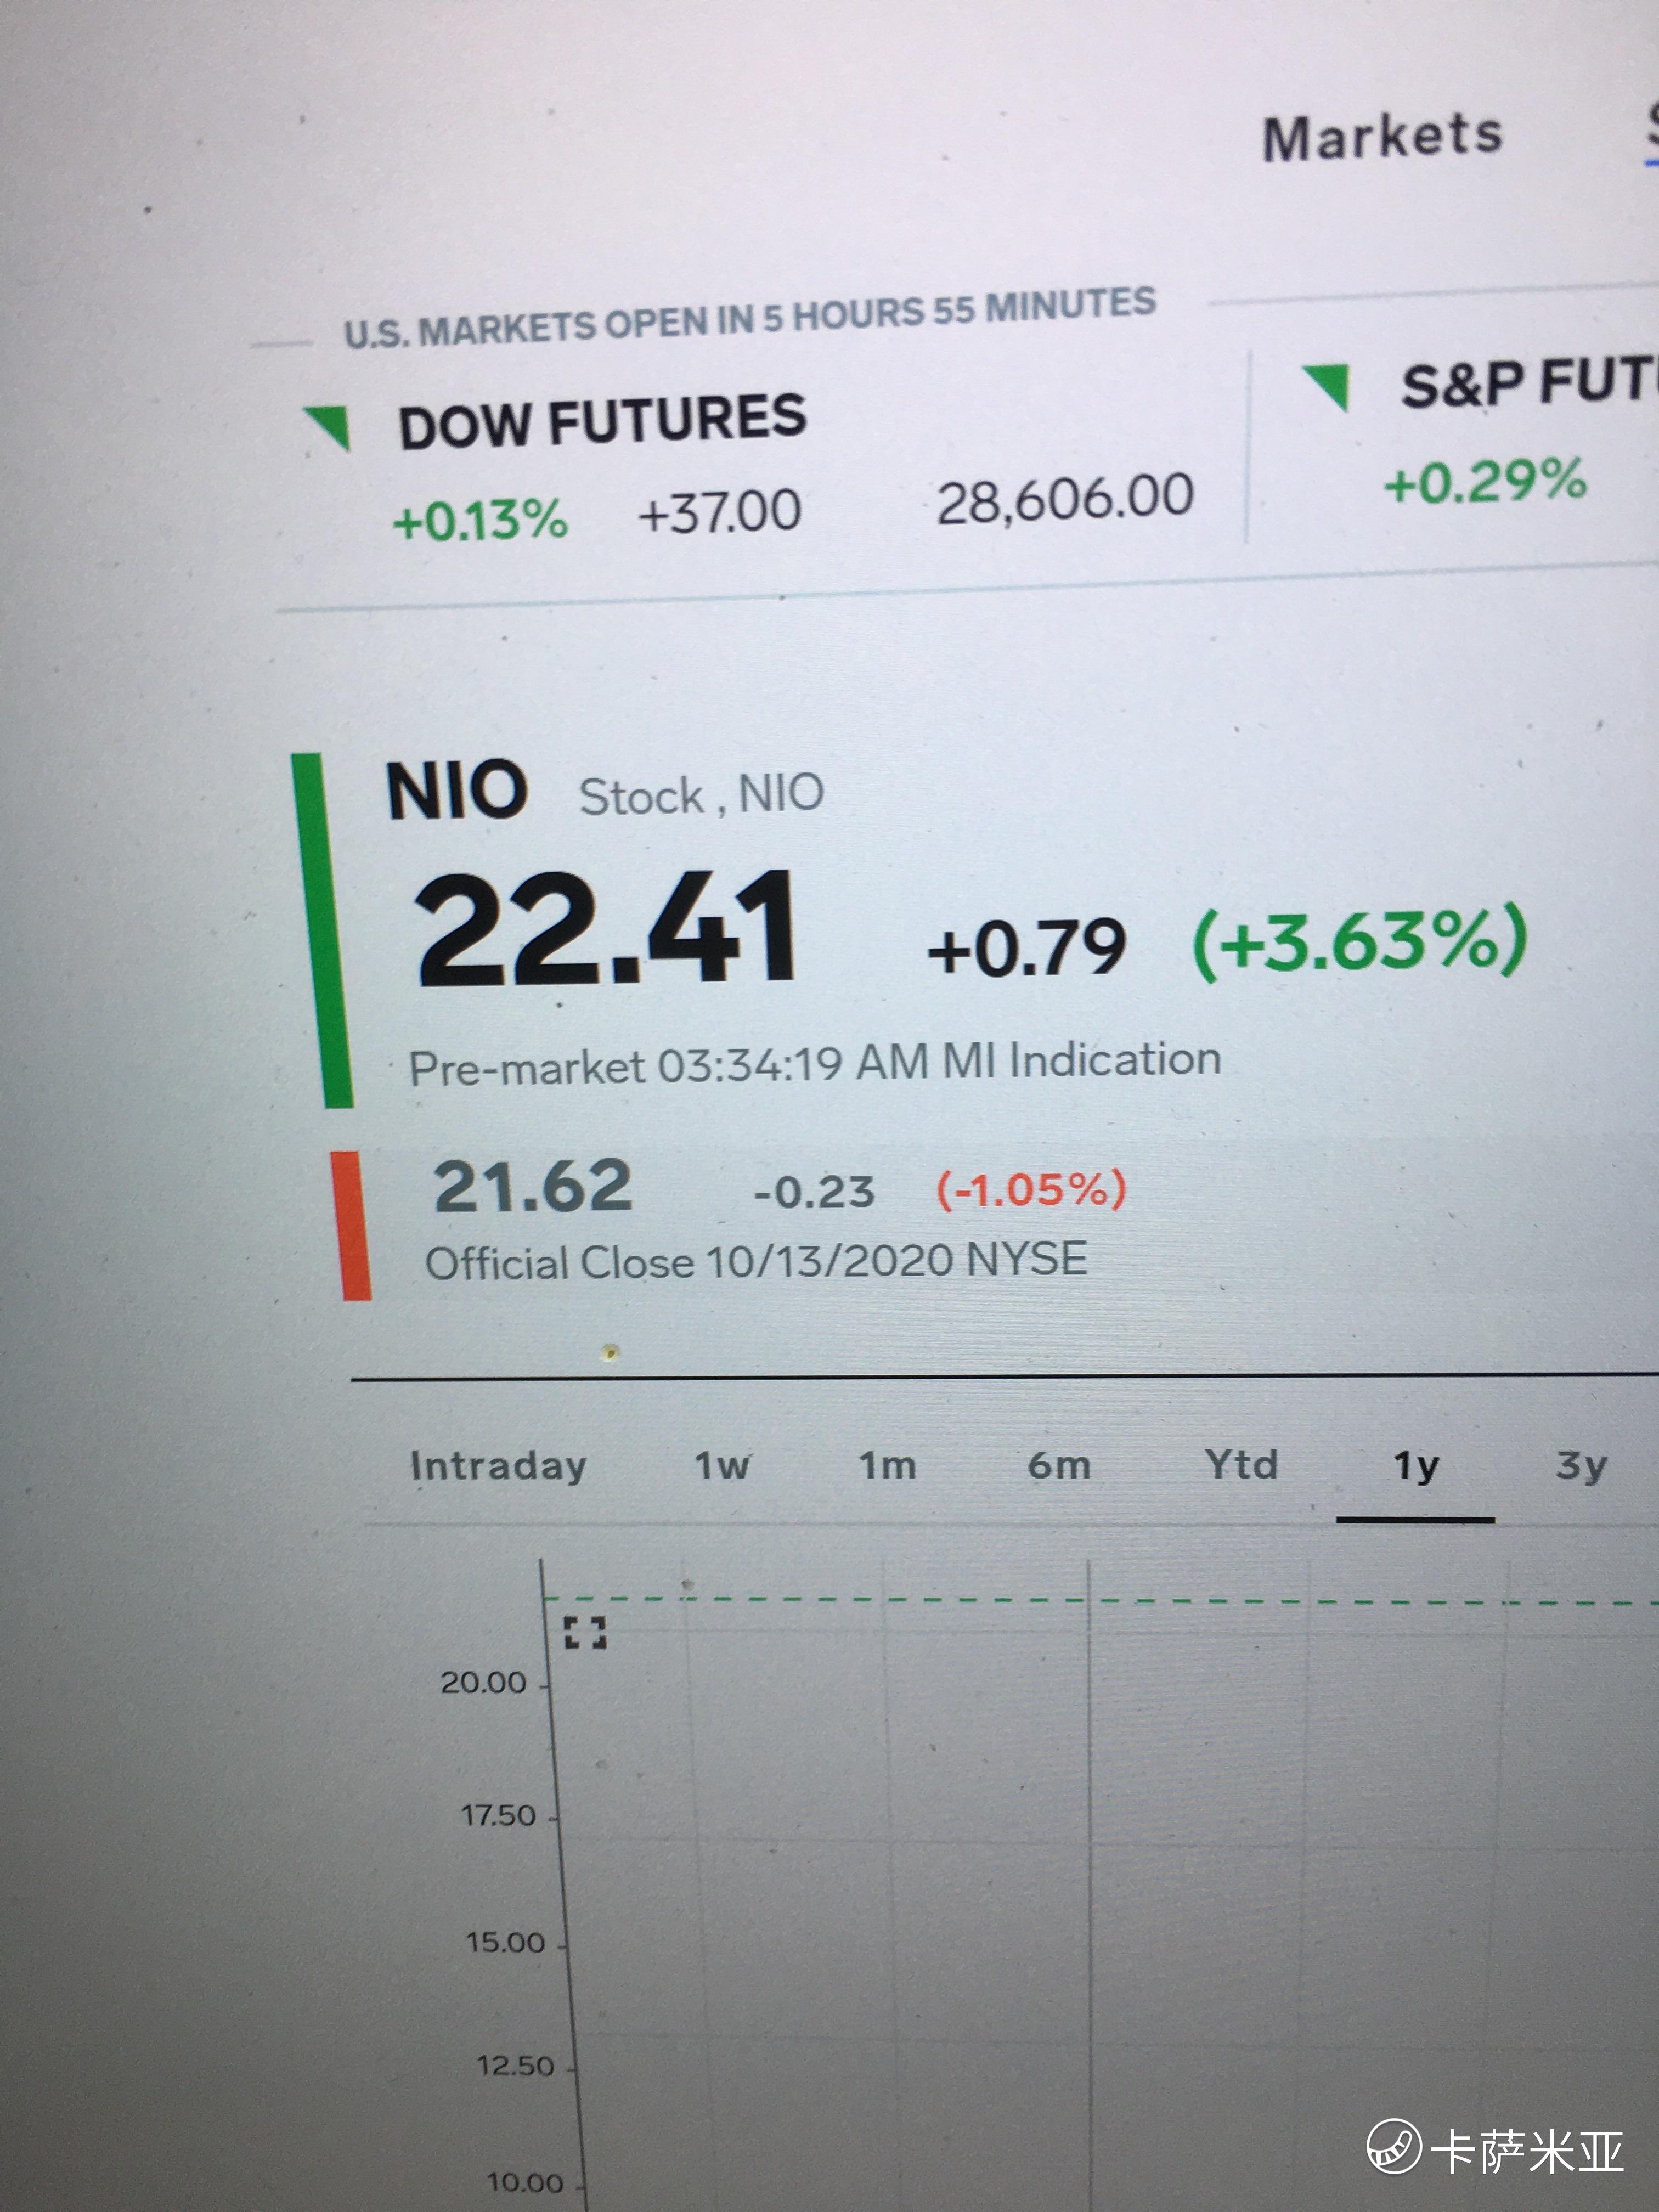Image resolution: width=1659 pixels, height=2212 pixels.
Task: Open the DOW FUTURES quote link
Action: (x=602, y=421)
